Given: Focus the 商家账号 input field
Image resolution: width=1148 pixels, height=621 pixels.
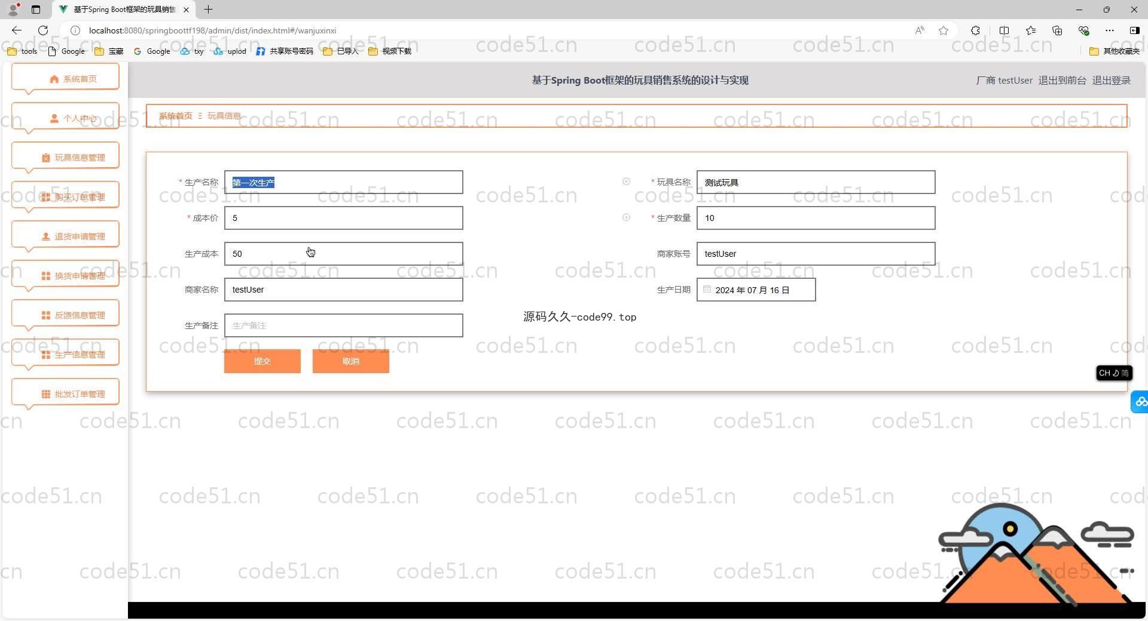Looking at the screenshot, I should tap(816, 254).
